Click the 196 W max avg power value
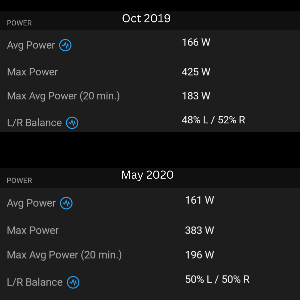 coord(199,255)
